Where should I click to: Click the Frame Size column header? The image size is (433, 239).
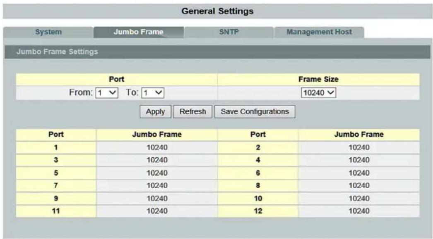coord(318,79)
